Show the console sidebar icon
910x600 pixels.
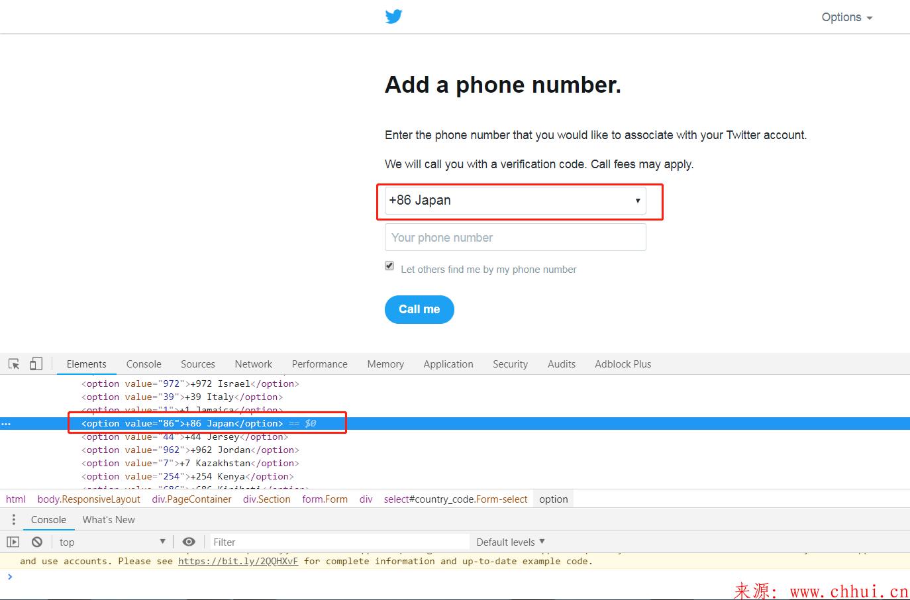13,542
